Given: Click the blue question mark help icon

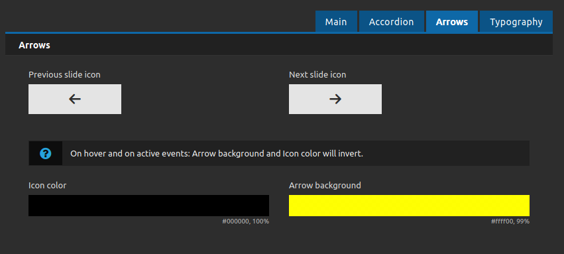Looking at the screenshot, I should click(46, 154).
